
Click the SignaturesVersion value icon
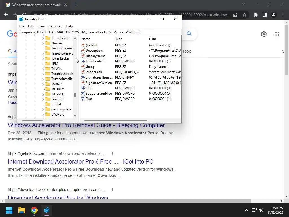(83, 83)
